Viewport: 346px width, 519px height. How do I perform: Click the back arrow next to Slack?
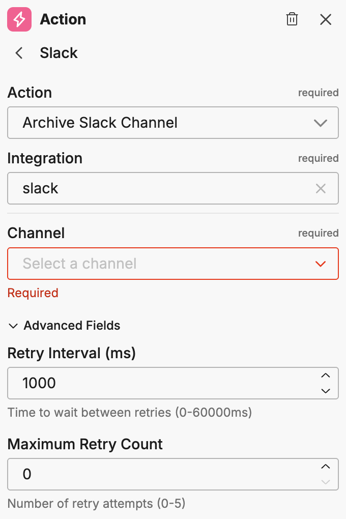[x=18, y=53]
